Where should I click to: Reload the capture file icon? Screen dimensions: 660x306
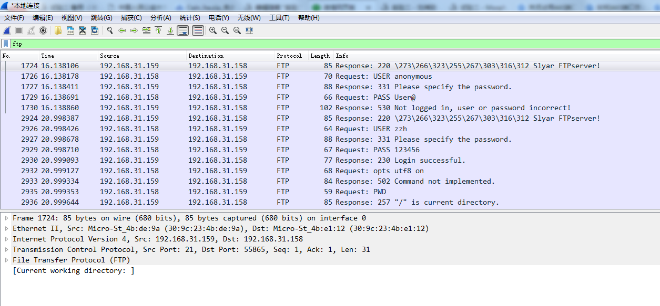pyautogui.click(x=95, y=30)
